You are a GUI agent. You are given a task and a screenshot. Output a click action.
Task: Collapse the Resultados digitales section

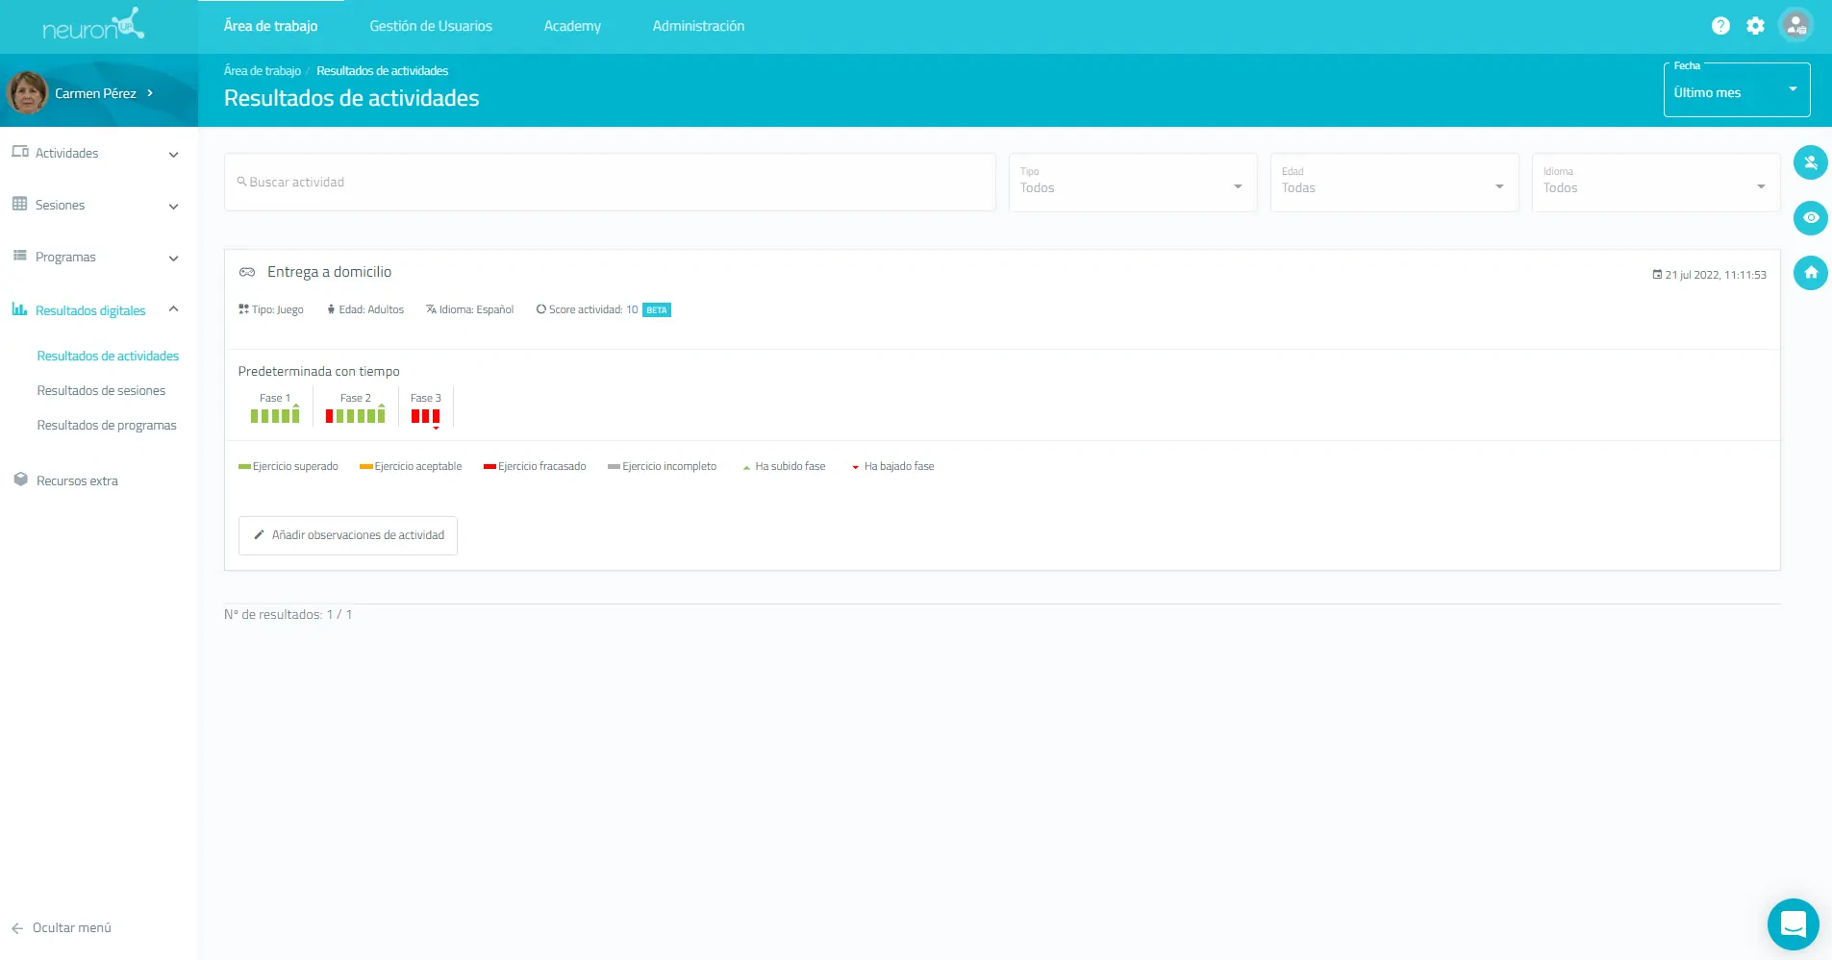coord(173,309)
